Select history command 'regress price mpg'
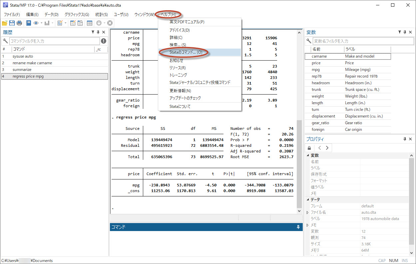Image resolution: width=416 pixels, height=264 pixels. [x=54, y=76]
